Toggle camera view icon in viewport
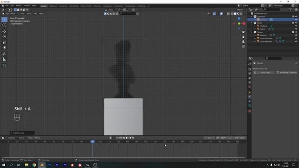The width and height of the screenshot is (299, 168). point(243,42)
